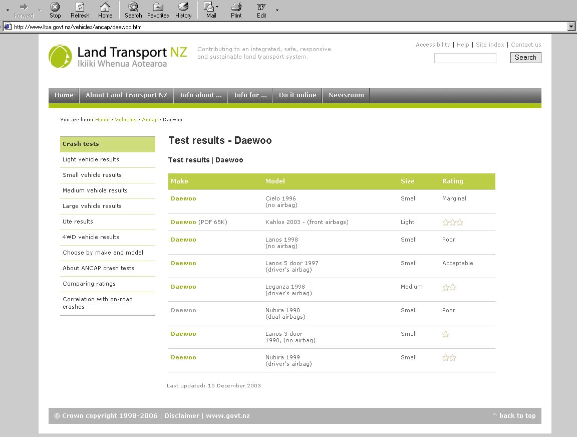Screen dimensions: 577x437
Task: Open Comparing ratings sidebar link
Action: [x=89, y=284]
